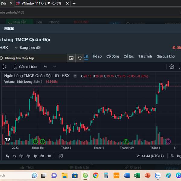This screenshot has height=181, width=181.
Task: Open Task View on the taskbar
Action: [43, 176]
